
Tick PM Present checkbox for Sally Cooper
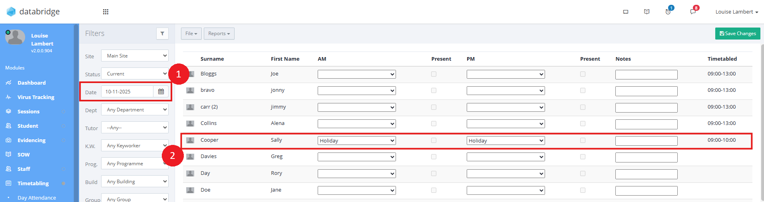(583, 141)
